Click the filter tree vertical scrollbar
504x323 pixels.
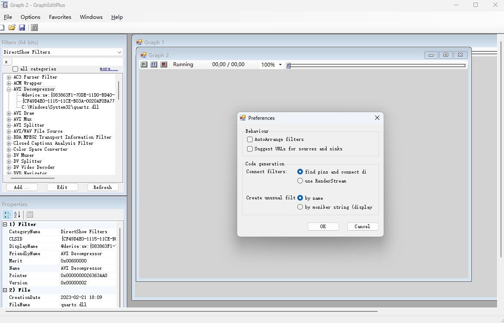coord(119,90)
